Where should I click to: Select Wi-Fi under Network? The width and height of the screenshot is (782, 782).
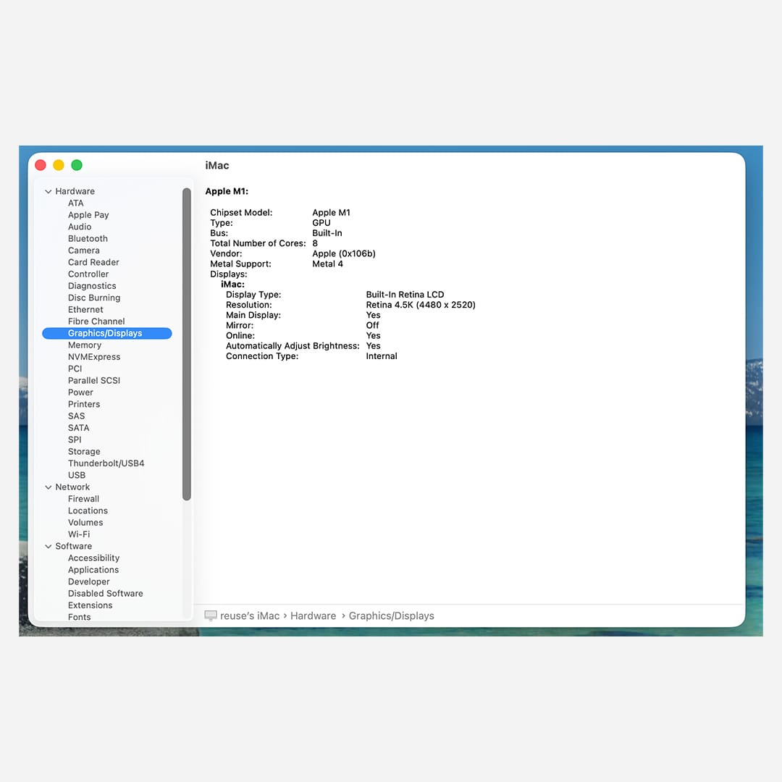[x=79, y=534]
